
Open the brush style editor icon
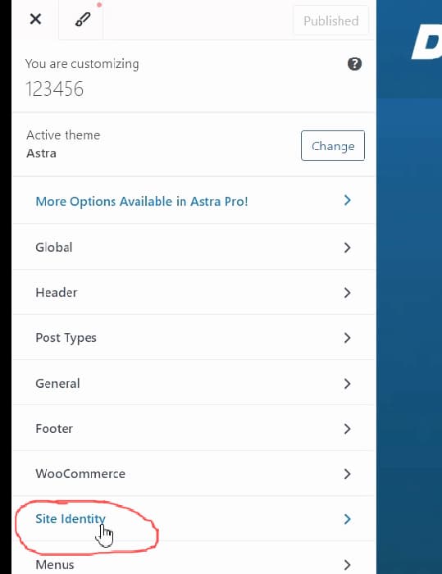pyautogui.click(x=82, y=20)
